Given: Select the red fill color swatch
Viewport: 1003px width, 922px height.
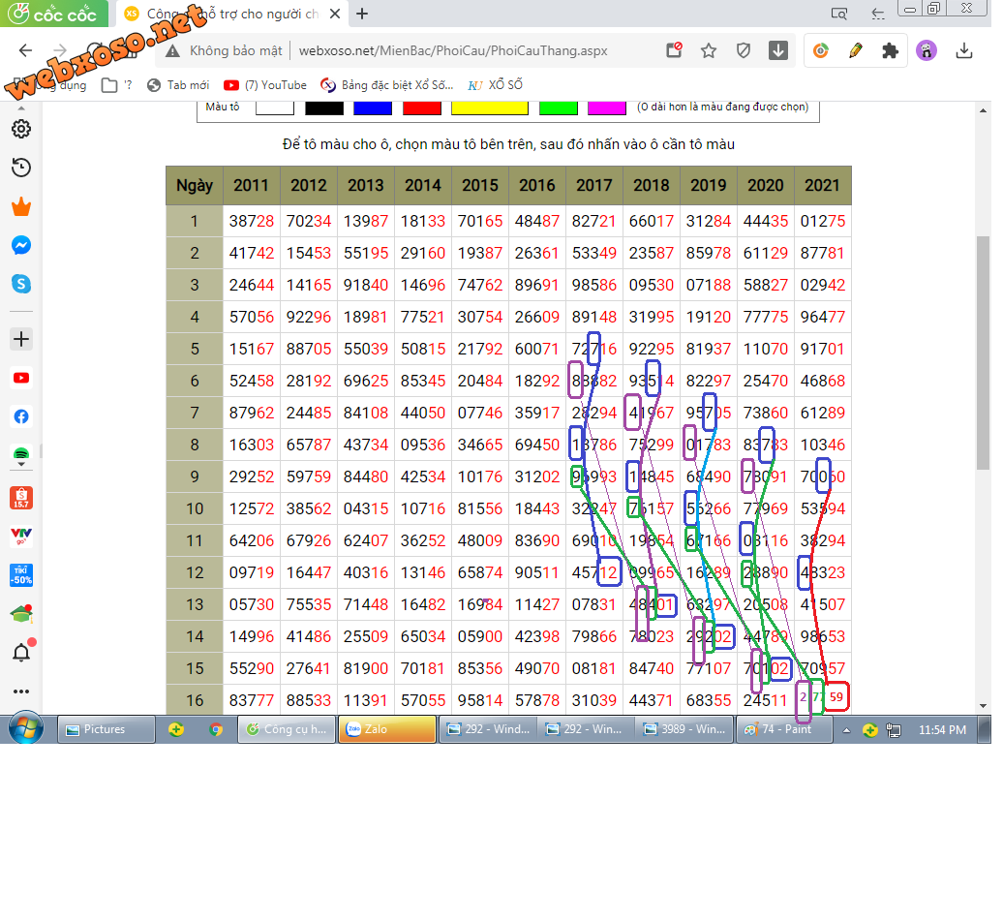Looking at the screenshot, I should [422, 108].
